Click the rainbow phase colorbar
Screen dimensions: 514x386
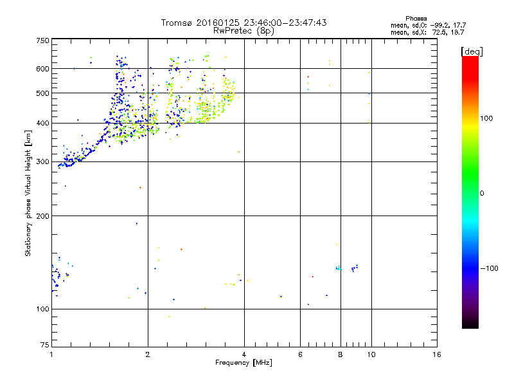coord(470,192)
